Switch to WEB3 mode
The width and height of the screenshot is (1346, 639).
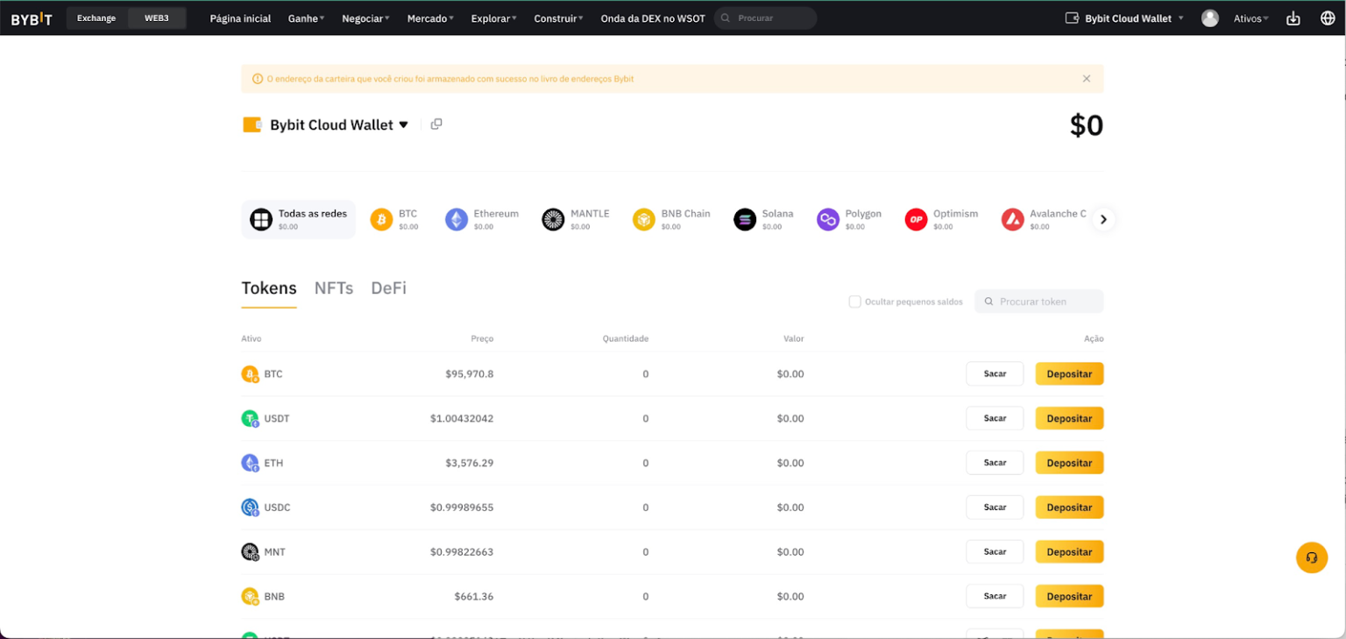coord(156,18)
